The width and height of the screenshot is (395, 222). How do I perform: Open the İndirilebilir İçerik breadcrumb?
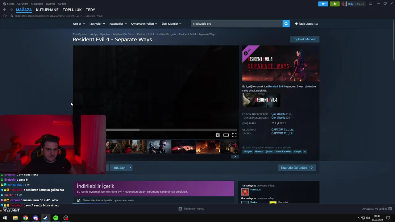tap(167, 34)
